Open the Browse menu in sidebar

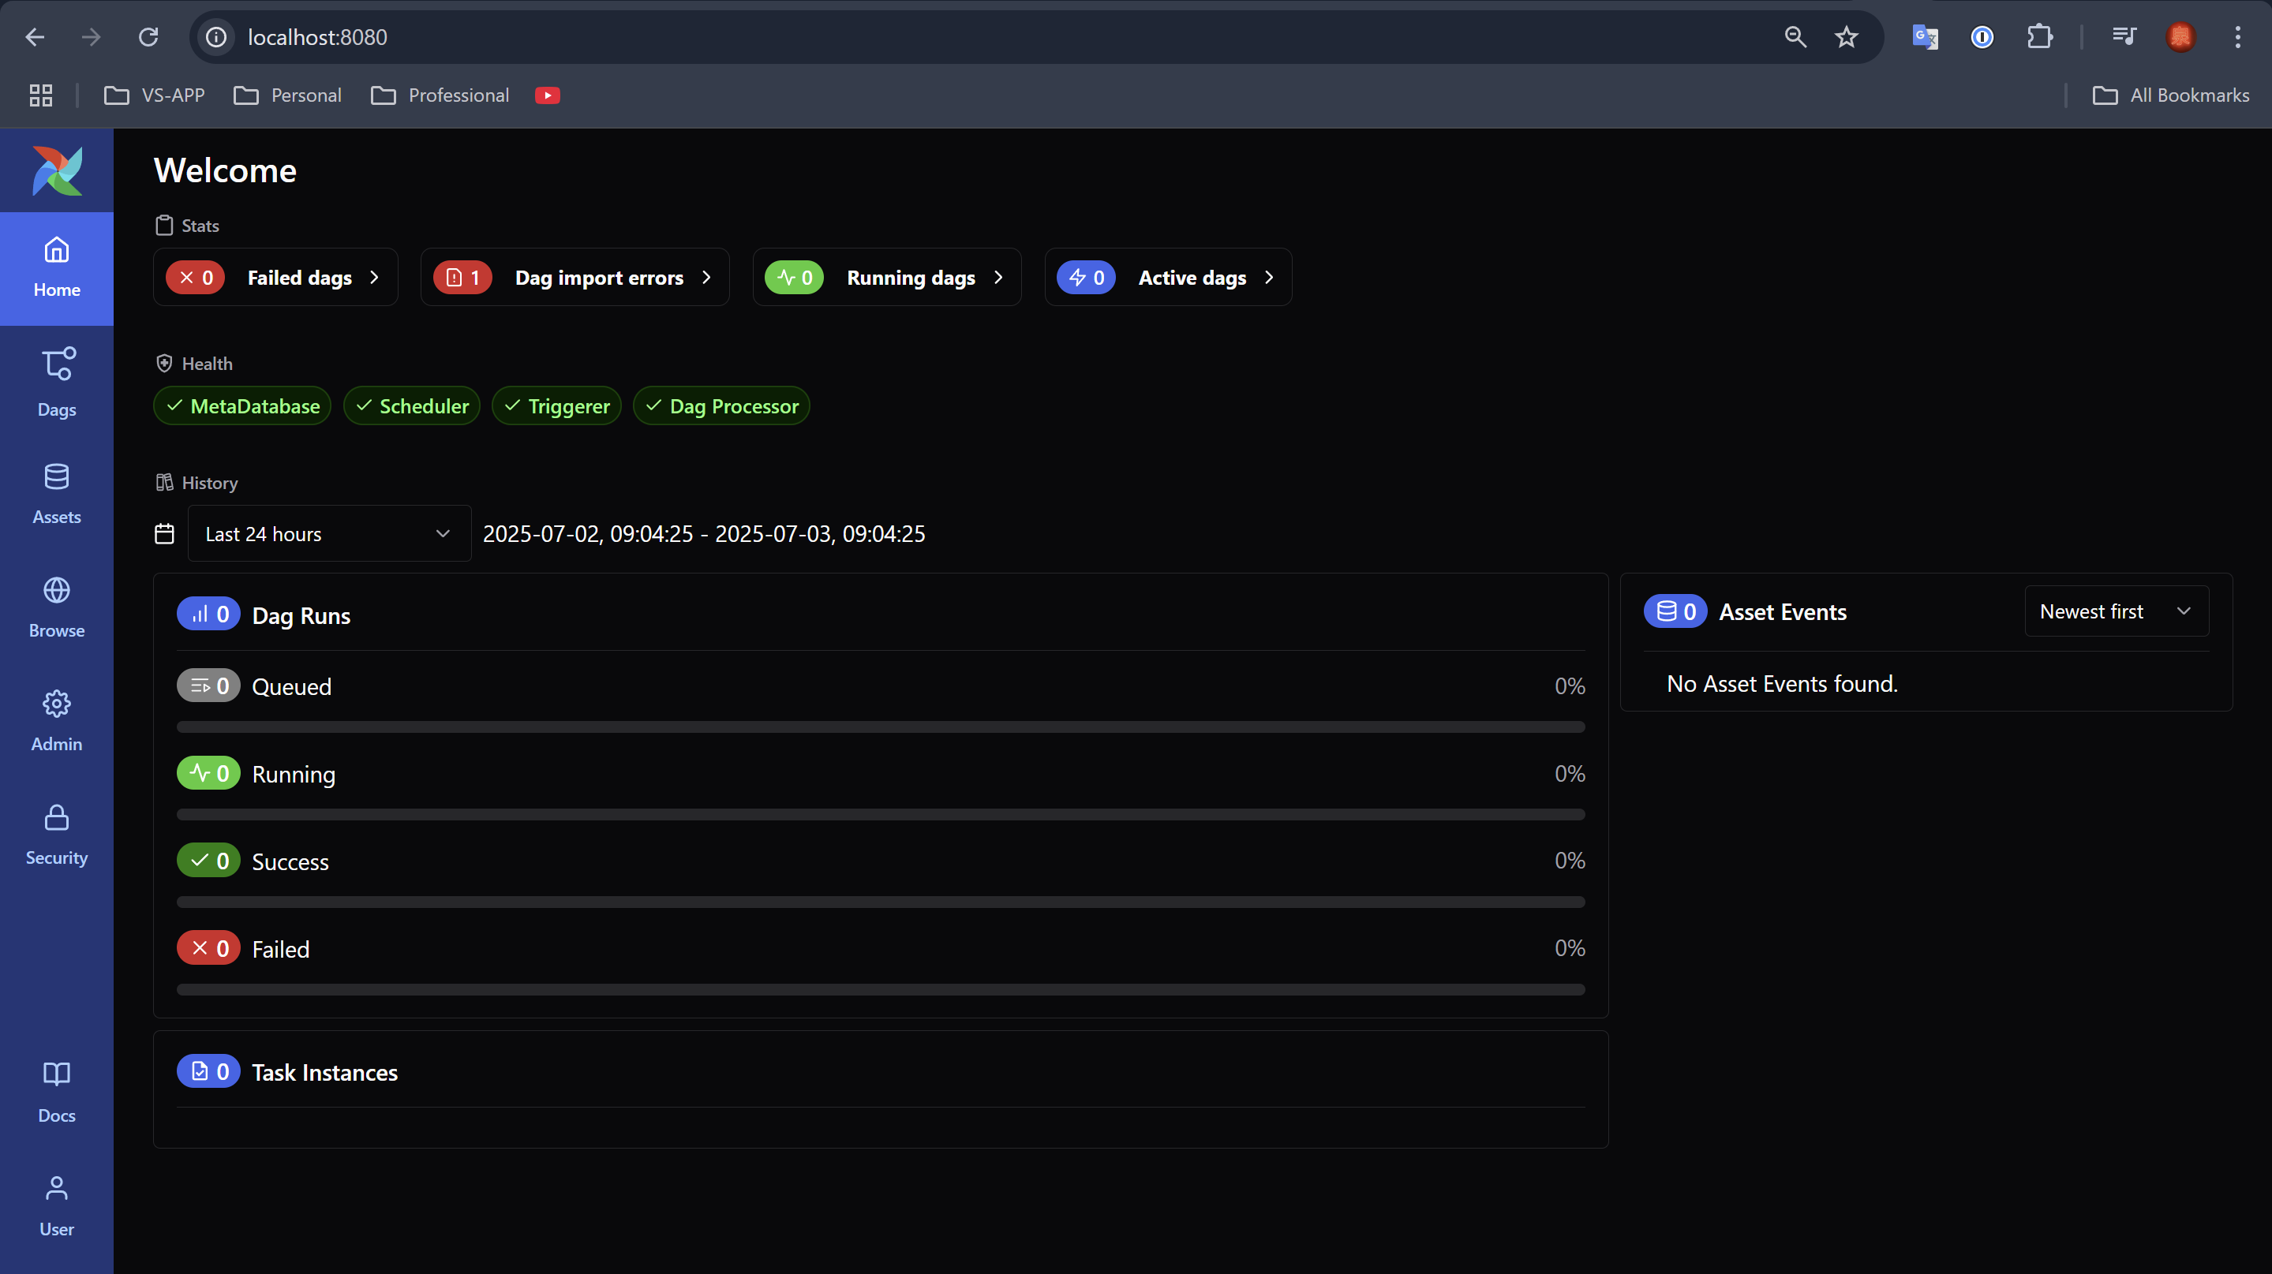(57, 607)
